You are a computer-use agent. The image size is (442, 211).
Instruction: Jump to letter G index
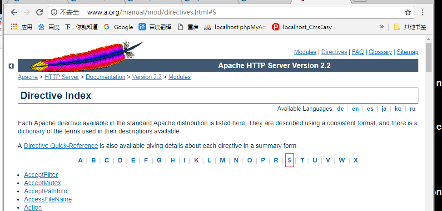pos(159,160)
